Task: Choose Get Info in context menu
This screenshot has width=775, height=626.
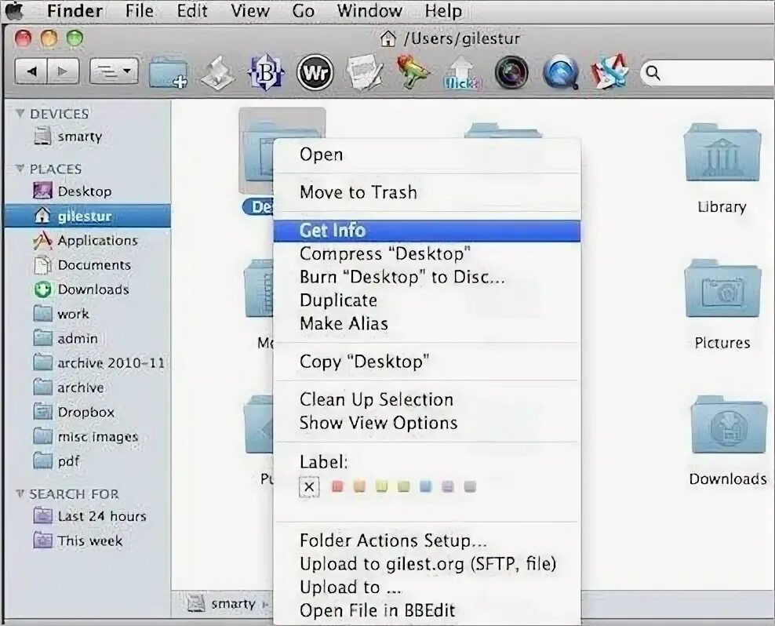Action: (427, 231)
